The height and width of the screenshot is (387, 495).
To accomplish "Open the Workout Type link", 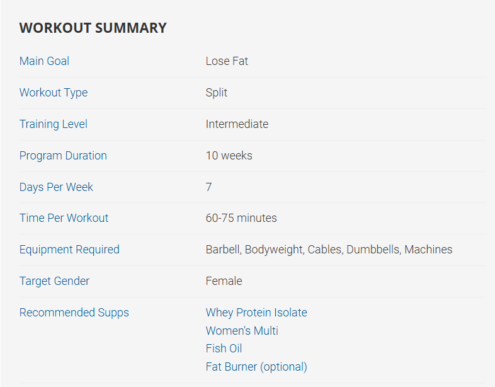I will 54,93.
